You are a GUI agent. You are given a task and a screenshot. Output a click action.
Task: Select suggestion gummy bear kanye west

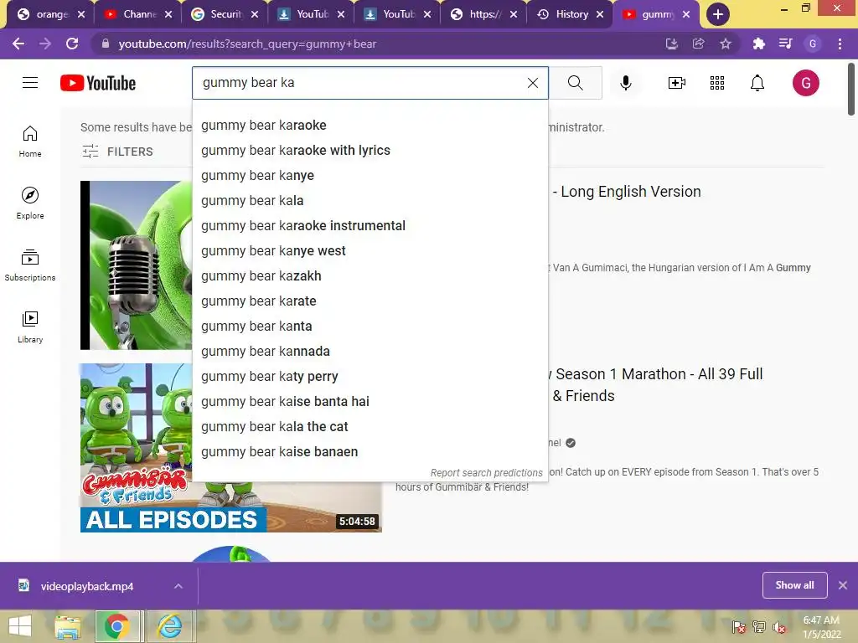pyautogui.click(x=370, y=251)
